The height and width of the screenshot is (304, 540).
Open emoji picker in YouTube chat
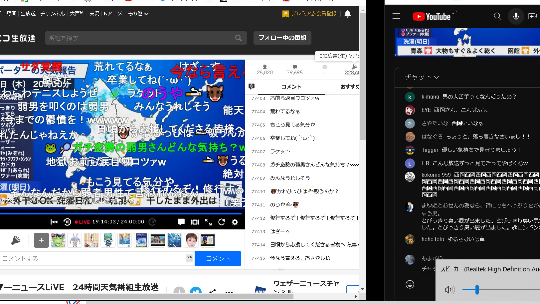point(410,284)
